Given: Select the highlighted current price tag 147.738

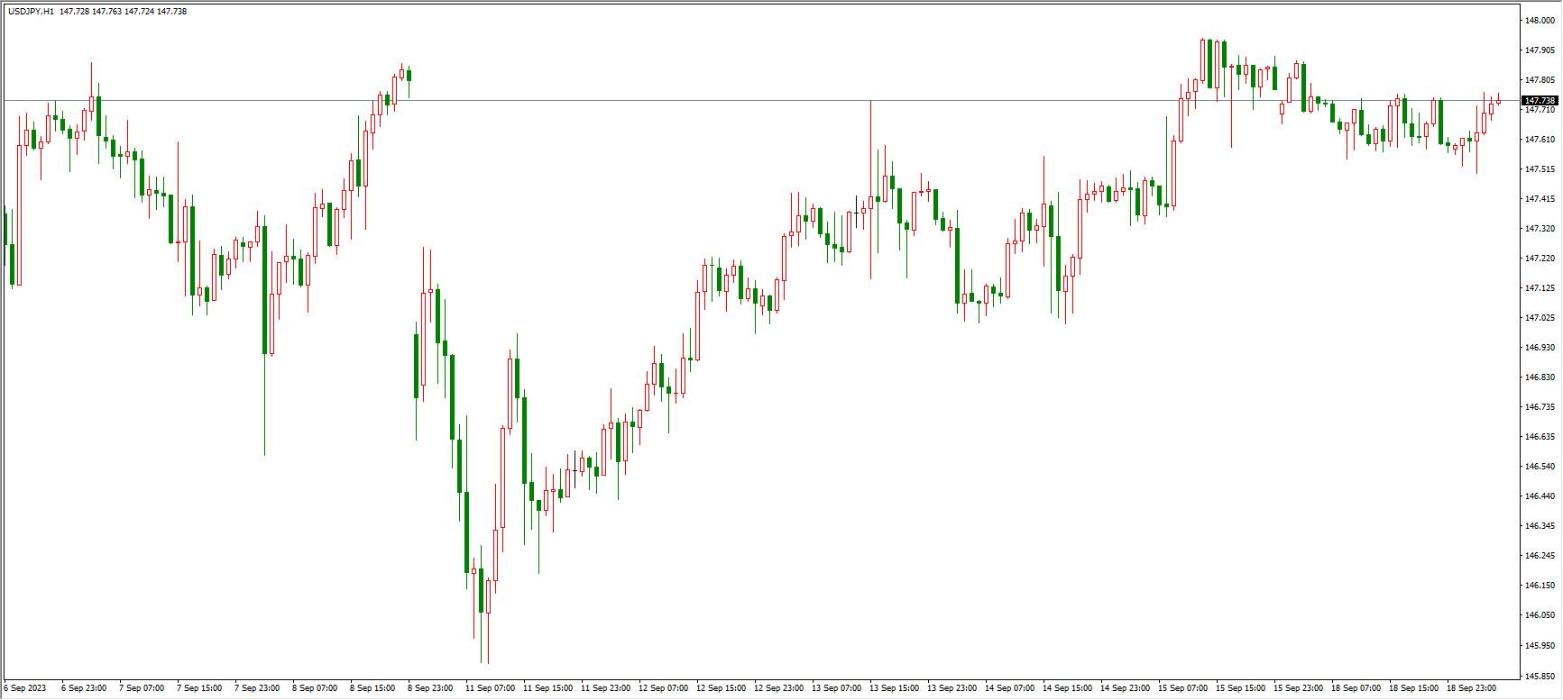Looking at the screenshot, I should tap(1540, 100).
